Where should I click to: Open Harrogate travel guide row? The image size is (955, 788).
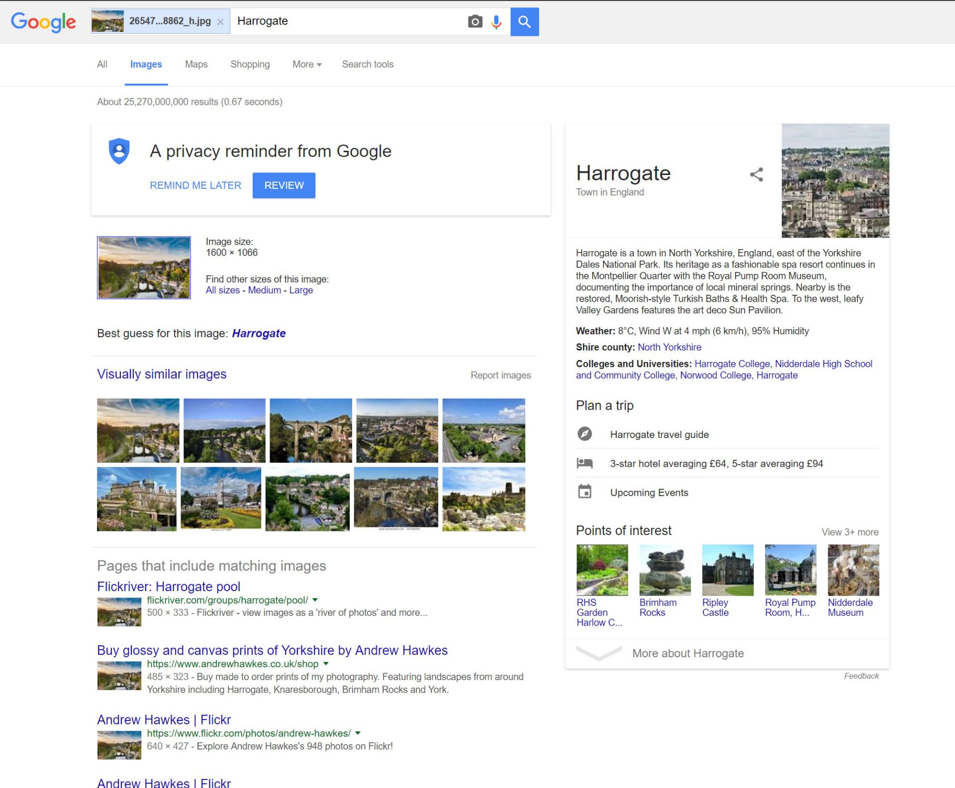(x=727, y=434)
